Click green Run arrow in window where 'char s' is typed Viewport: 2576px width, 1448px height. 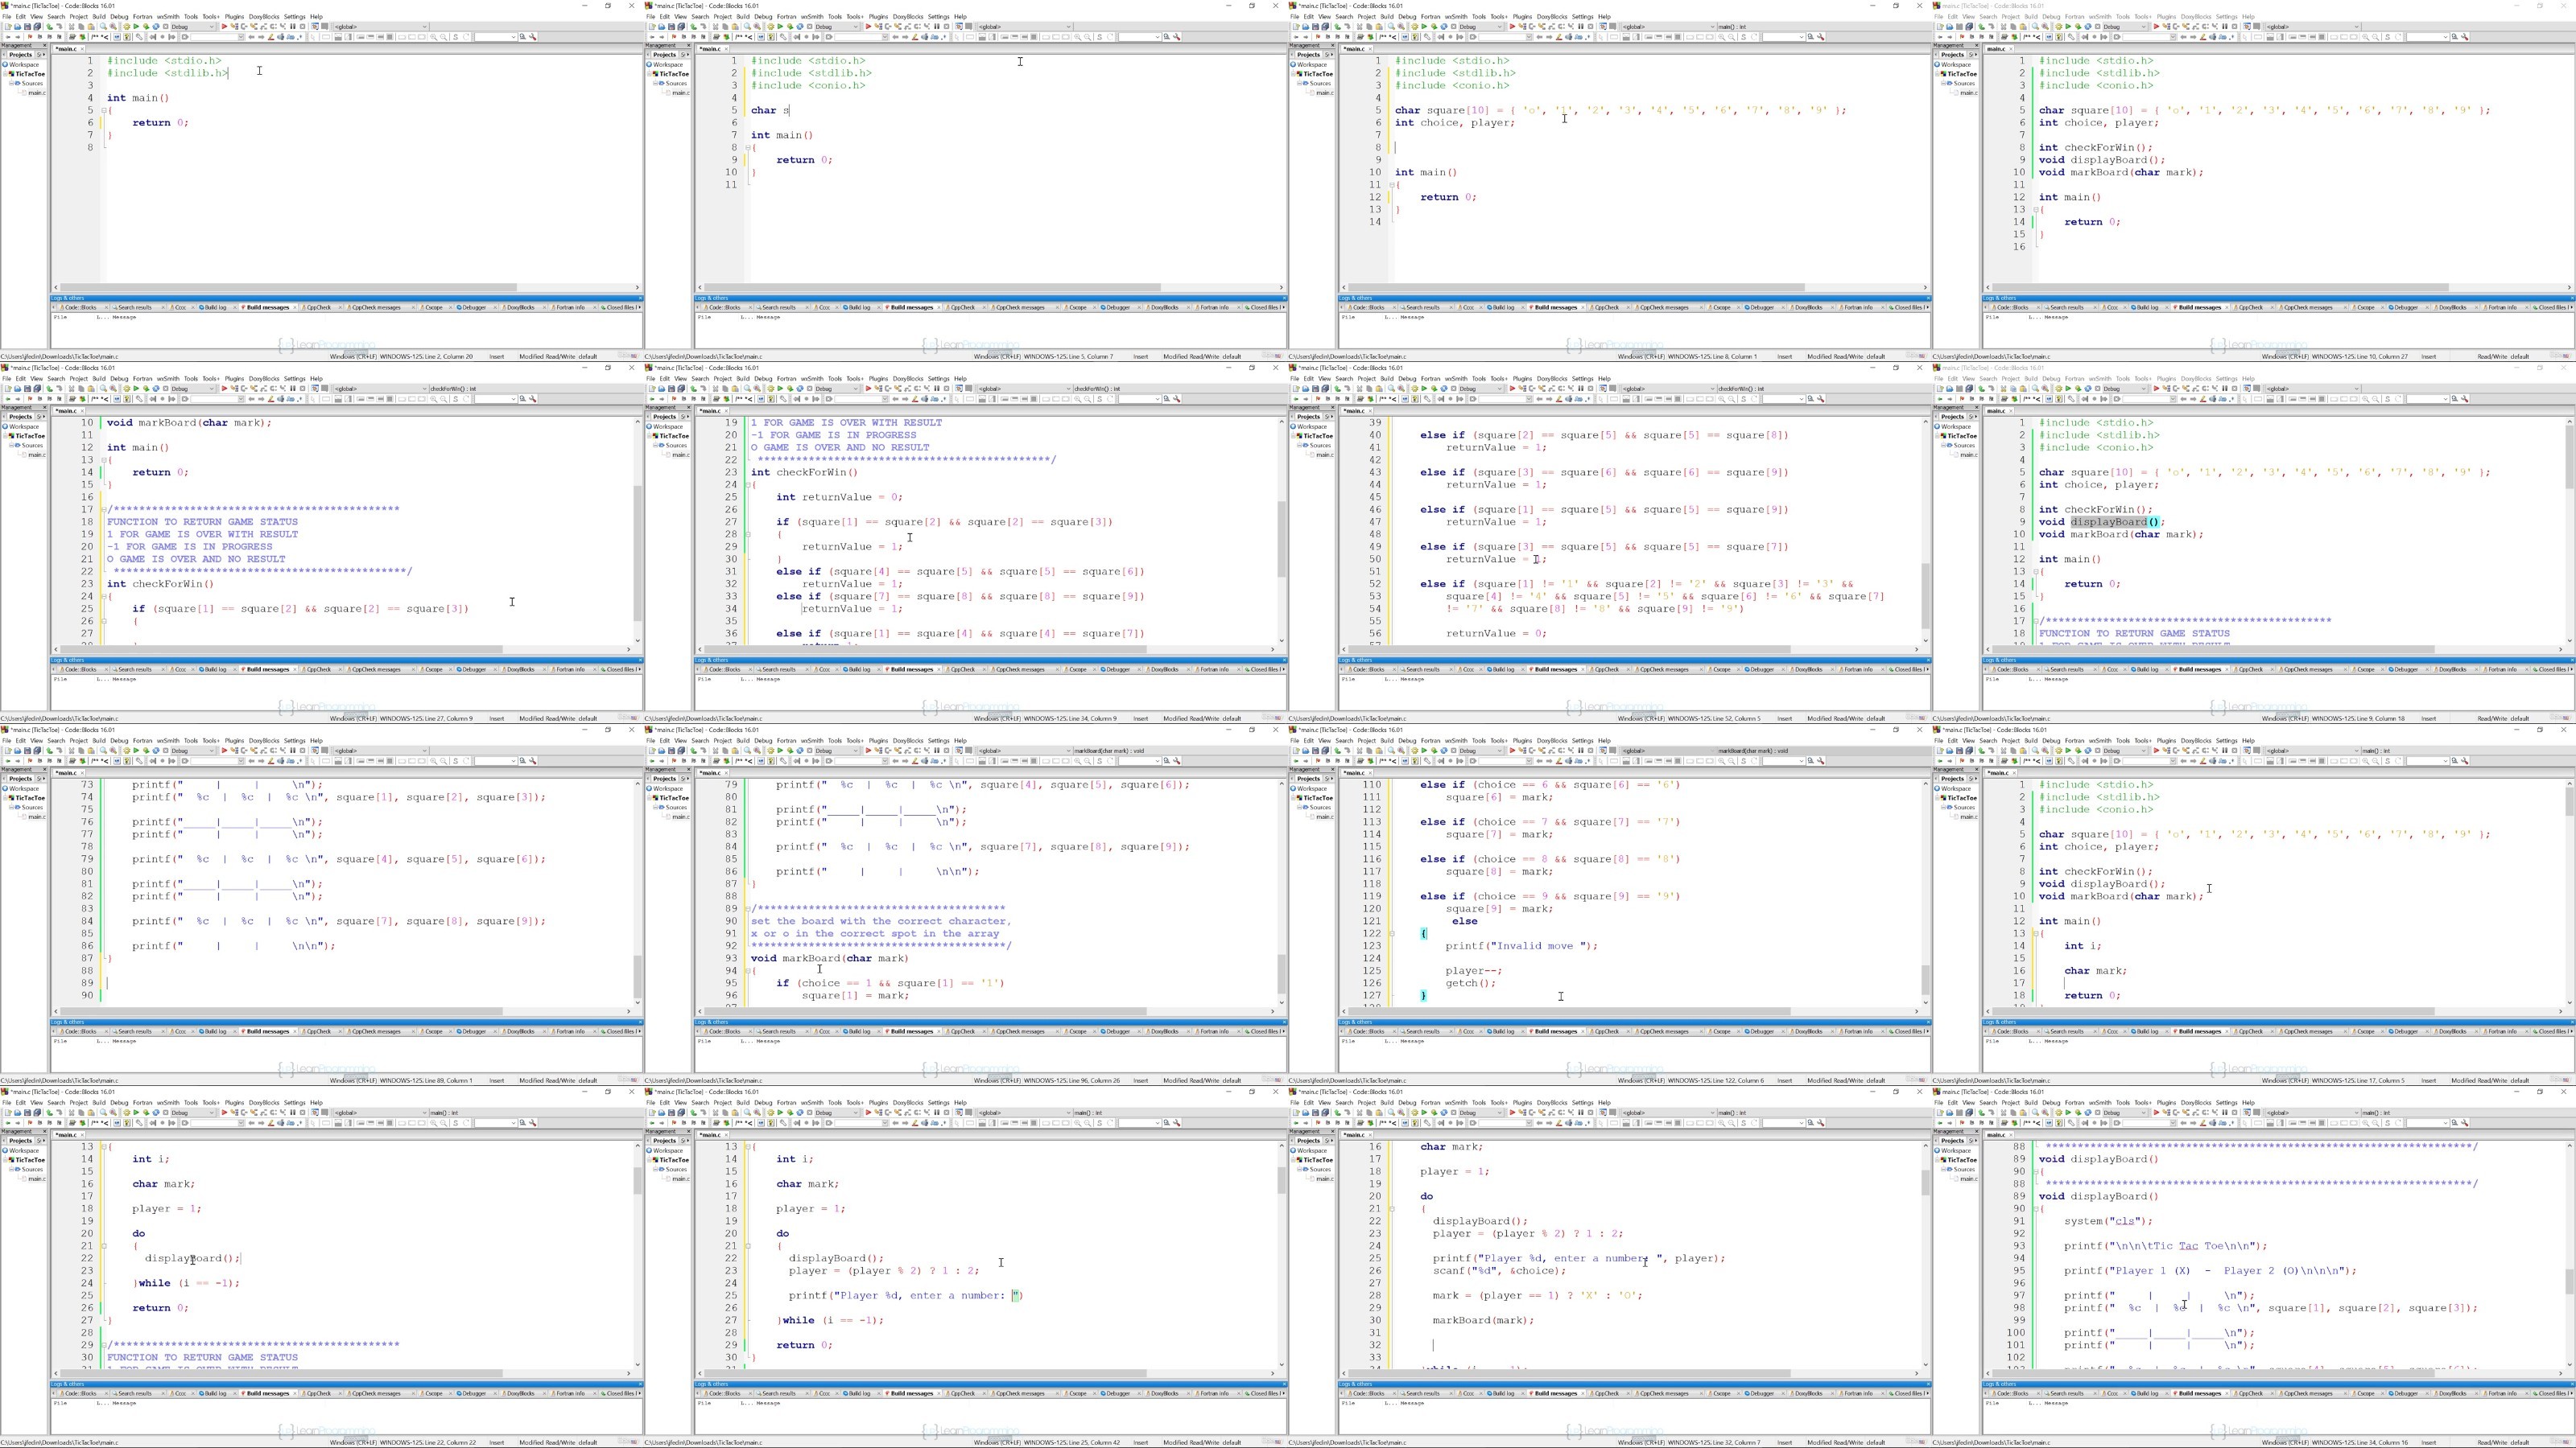[x=780, y=27]
